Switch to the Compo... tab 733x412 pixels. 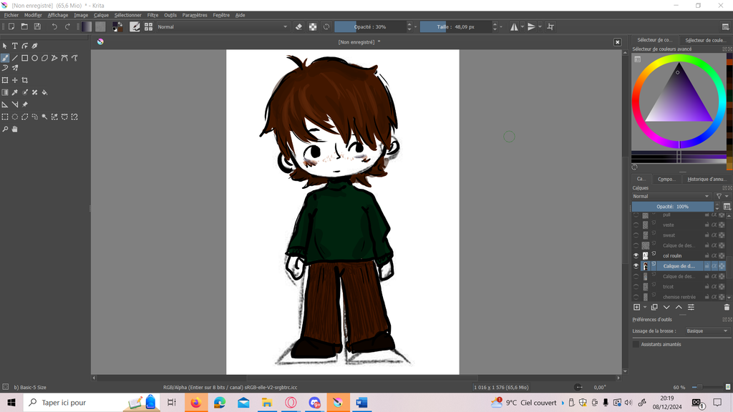point(666,179)
